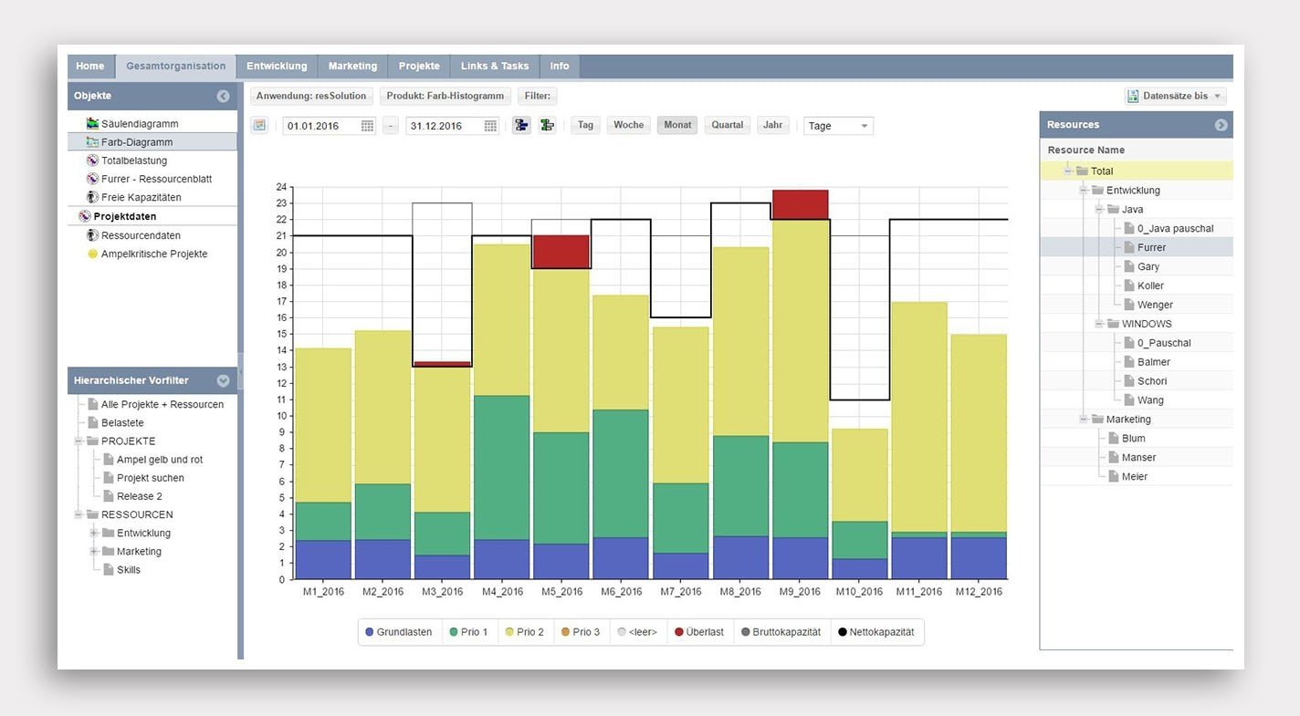Viewport: 1300px width, 716px height.
Task: Click the Filter: button
Action: tap(537, 96)
